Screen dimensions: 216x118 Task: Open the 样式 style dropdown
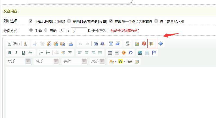pyautogui.click(x=18, y=61)
